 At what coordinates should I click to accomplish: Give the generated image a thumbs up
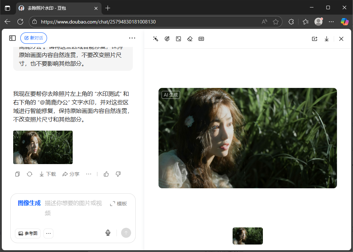(106, 174)
